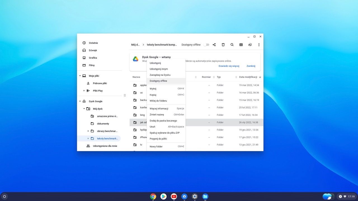Choose Przypnij do półki from the context menu
358x201 pixels.
pos(166,139)
